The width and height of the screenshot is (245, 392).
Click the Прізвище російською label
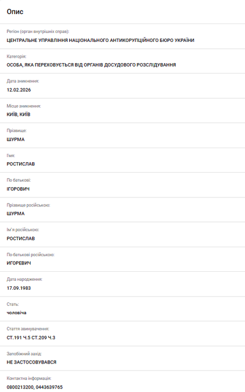click(29, 205)
